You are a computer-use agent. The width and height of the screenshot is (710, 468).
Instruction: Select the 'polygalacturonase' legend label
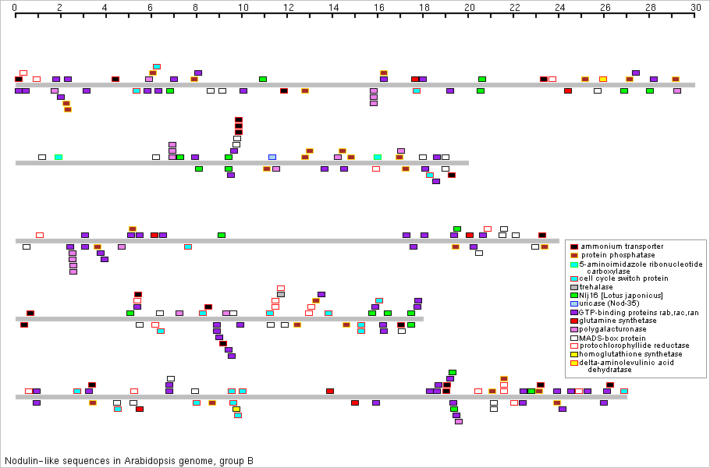pyautogui.click(x=613, y=329)
